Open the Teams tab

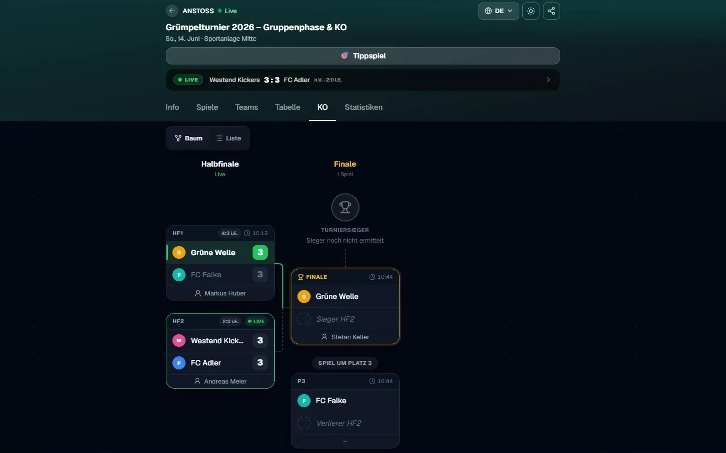point(247,107)
